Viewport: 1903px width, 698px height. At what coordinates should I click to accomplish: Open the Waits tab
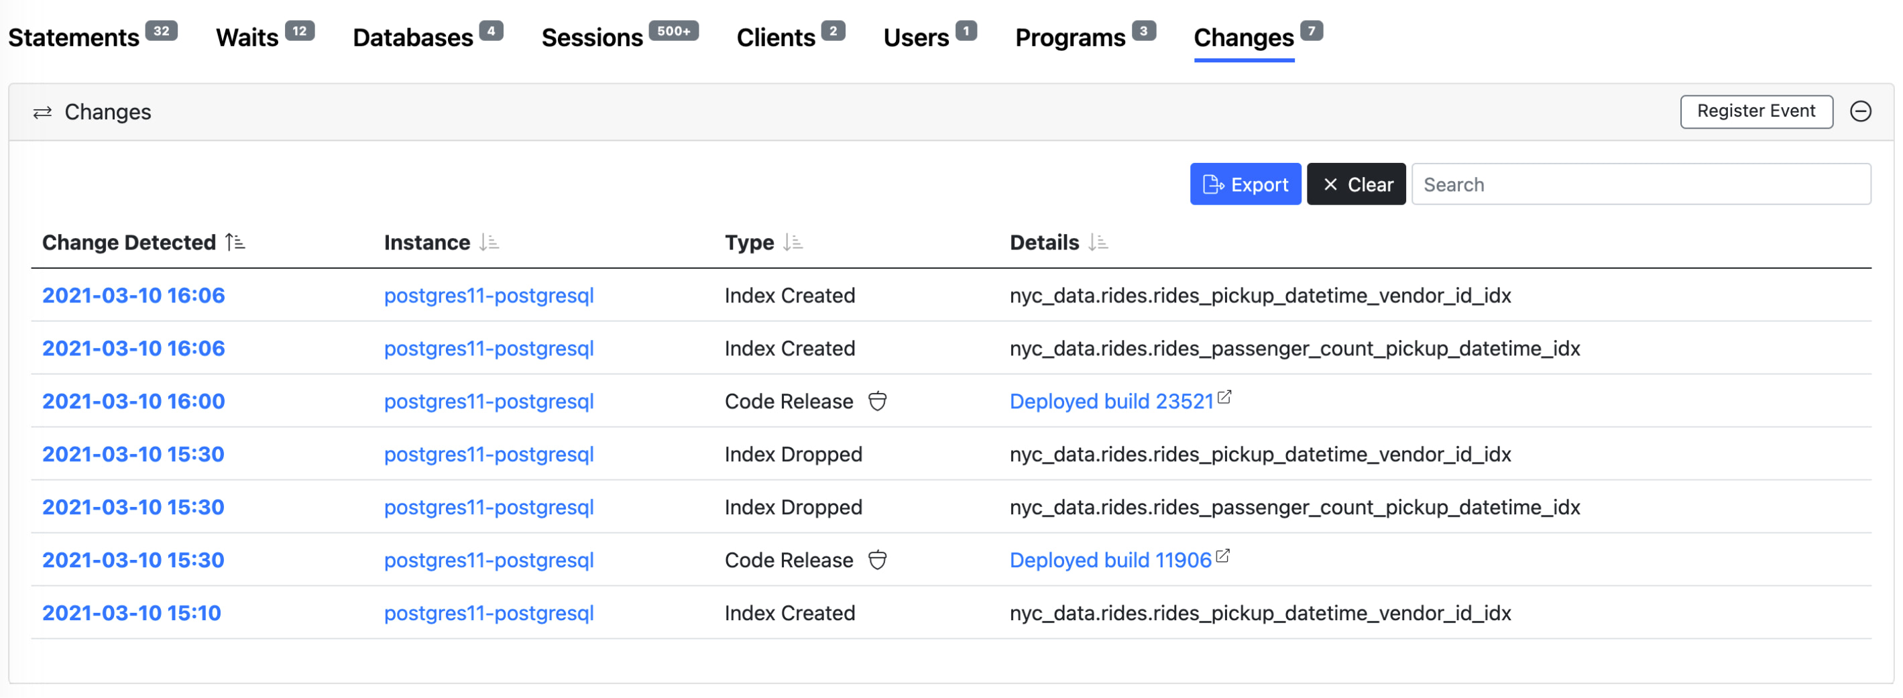(x=247, y=38)
